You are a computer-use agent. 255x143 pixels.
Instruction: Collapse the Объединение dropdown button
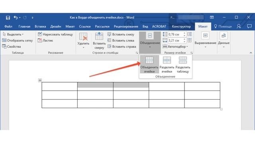pos(150,43)
